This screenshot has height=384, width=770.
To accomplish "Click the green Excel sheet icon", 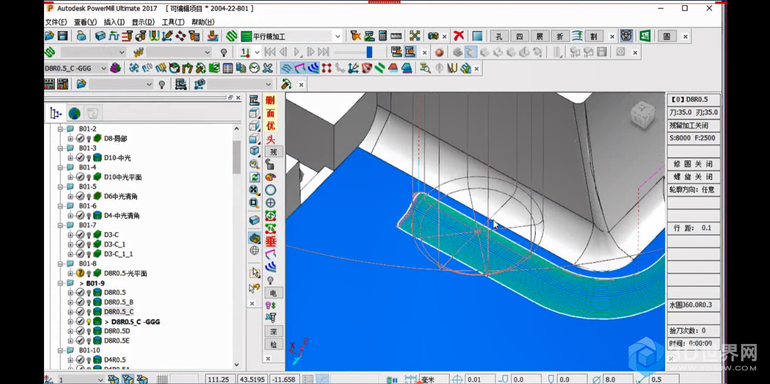I will (645, 36).
